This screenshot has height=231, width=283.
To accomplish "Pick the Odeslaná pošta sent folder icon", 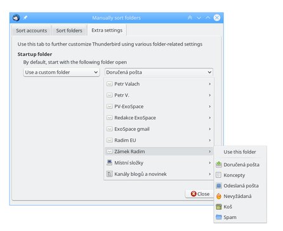I will [x=219, y=186].
